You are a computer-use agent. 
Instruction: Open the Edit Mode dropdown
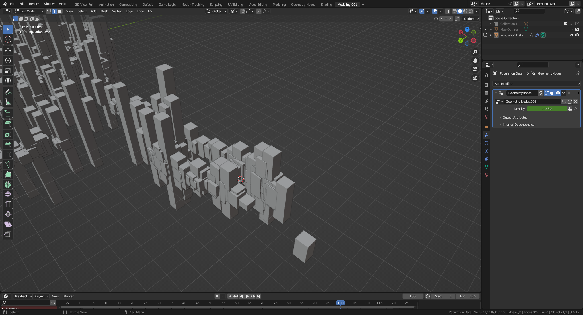(29, 11)
